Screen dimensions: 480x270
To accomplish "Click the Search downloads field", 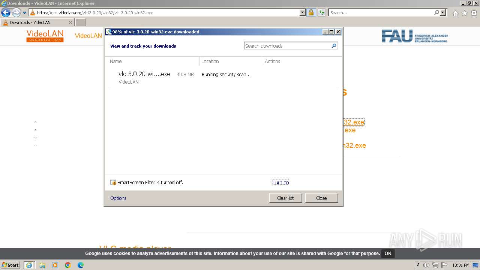I will point(288,46).
